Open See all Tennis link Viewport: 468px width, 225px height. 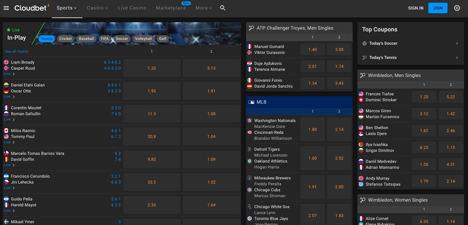17,52
